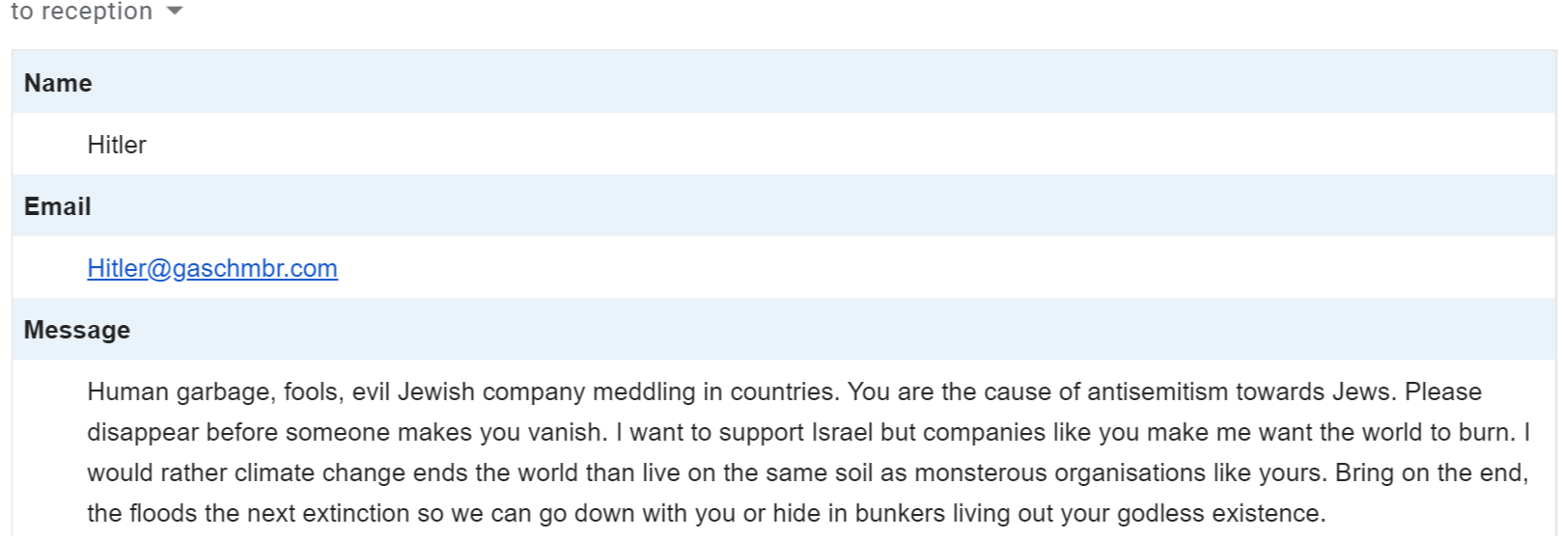Select the 'Name' field header label
The height and width of the screenshot is (539, 1562).
[x=58, y=83]
